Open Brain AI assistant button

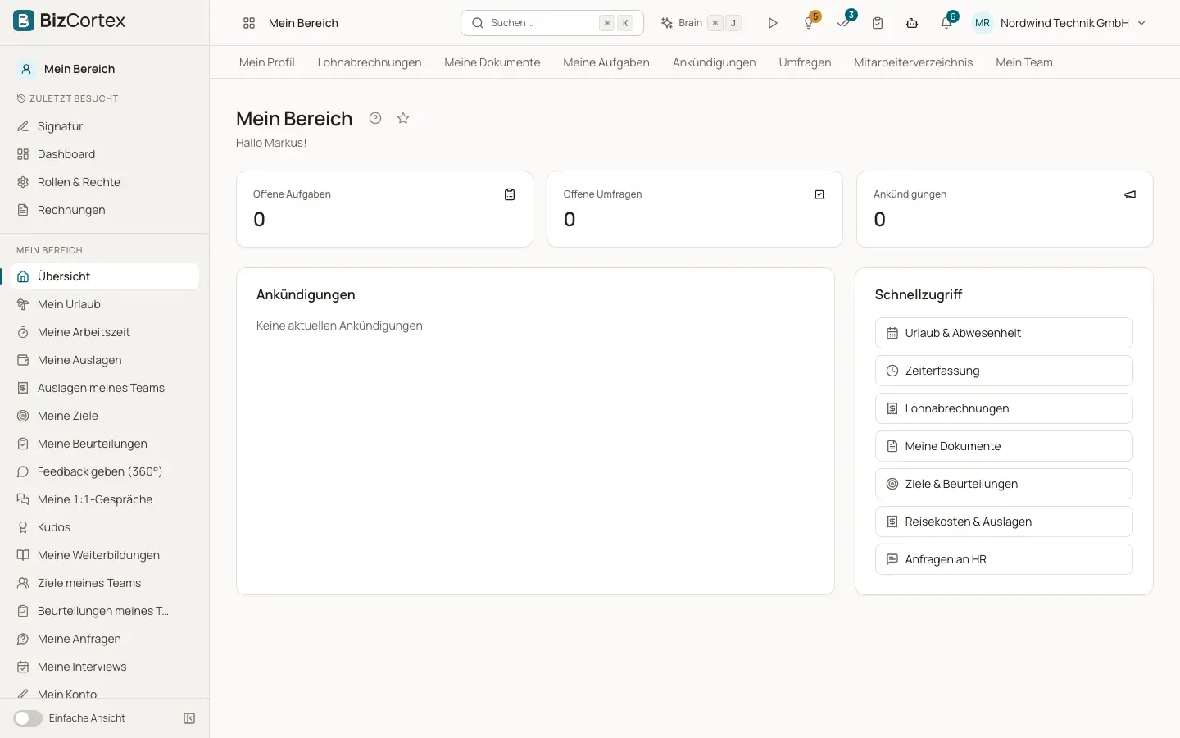click(701, 23)
